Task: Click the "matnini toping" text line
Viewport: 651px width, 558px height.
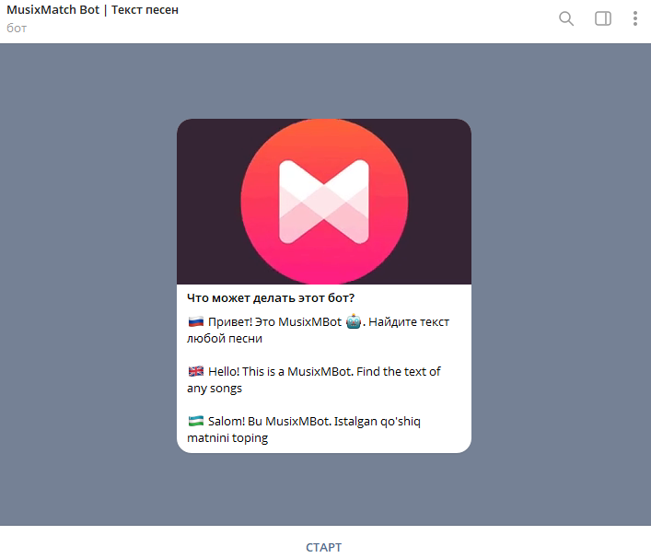Action: [227, 438]
